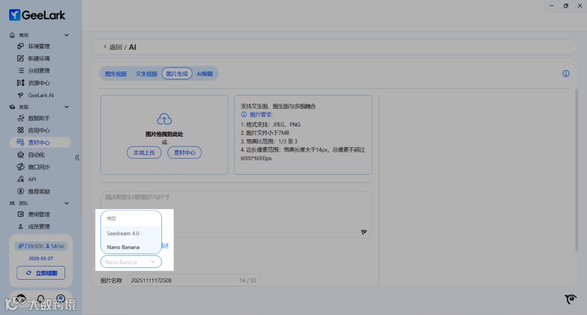Image resolution: width=587 pixels, height=315 pixels.
Task: Click the 图片名称 input field
Action: coord(193,280)
